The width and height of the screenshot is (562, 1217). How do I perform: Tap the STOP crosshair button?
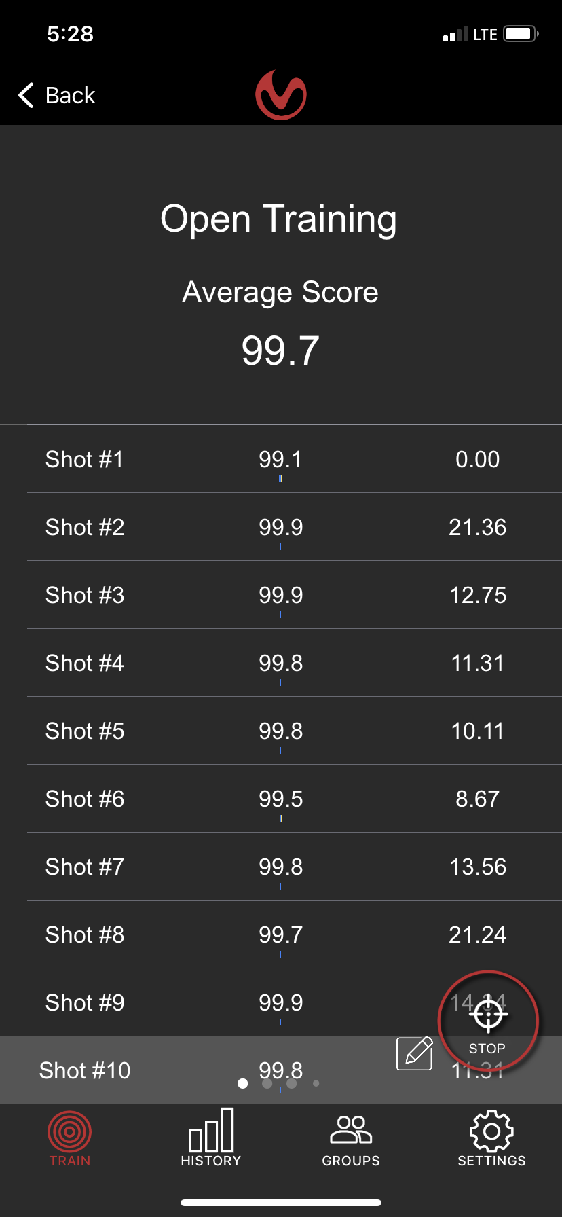pyautogui.click(x=488, y=1021)
